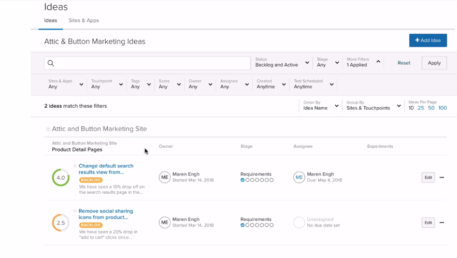Click the search magnifier icon
Screen dimensions: 457x258
[51, 63]
